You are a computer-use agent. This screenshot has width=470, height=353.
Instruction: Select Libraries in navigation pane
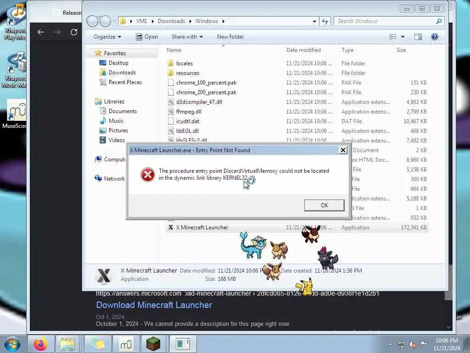114,102
